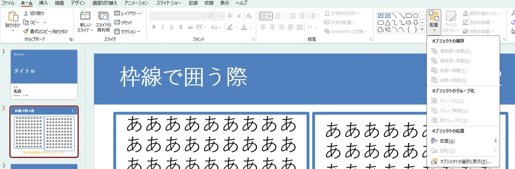Toggle text Shadow (S) formatting

181,27
